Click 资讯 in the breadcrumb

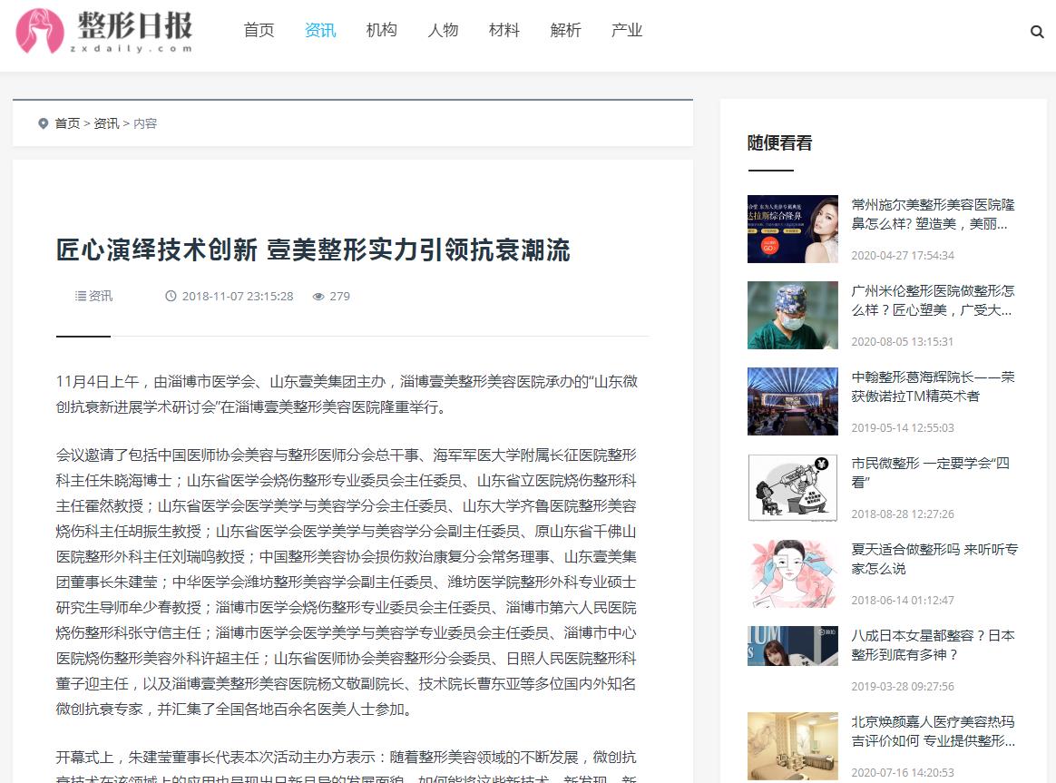(106, 123)
